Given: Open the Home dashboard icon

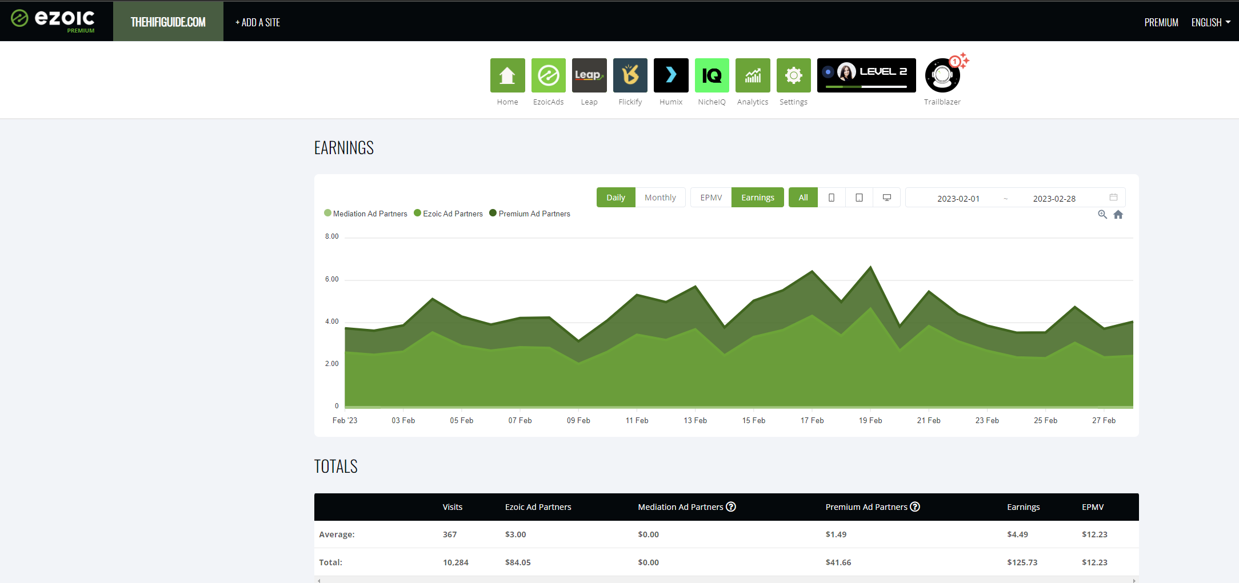Looking at the screenshot, I should pos(507,75).
